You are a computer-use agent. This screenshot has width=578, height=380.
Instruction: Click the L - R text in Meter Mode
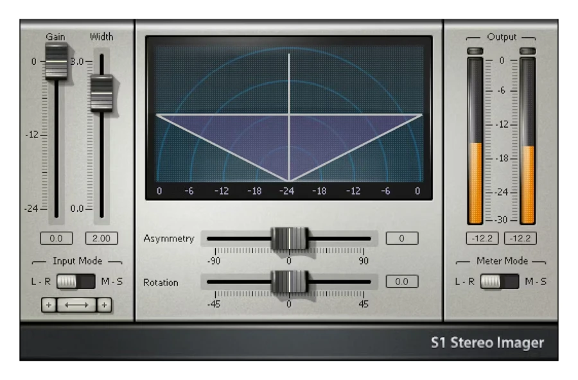pos(465,282)
